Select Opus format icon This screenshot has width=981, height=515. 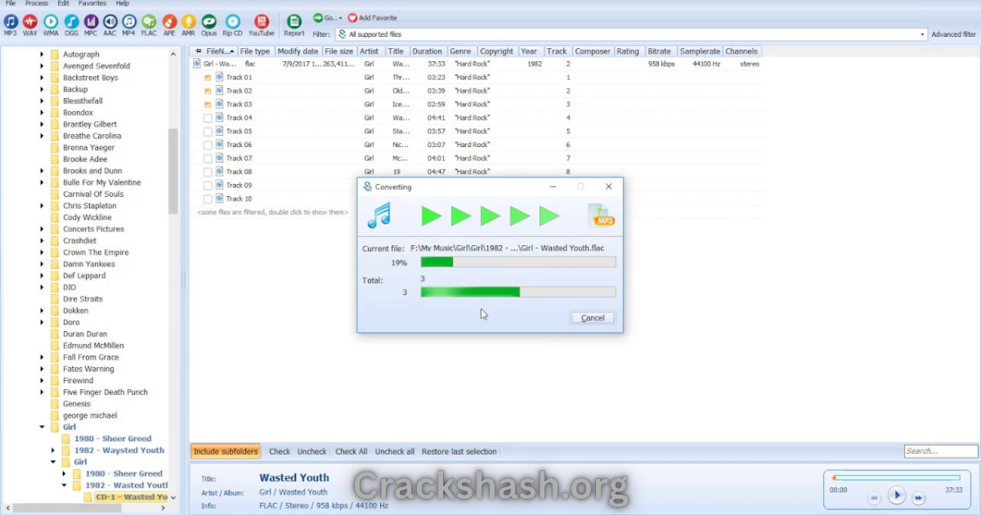pyautogui.click(x=209, y=21)
